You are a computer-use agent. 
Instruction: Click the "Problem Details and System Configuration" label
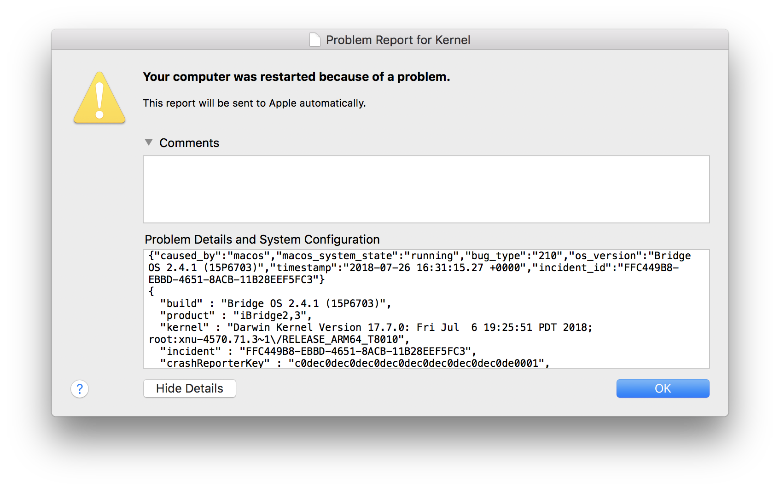pos(262,239)
